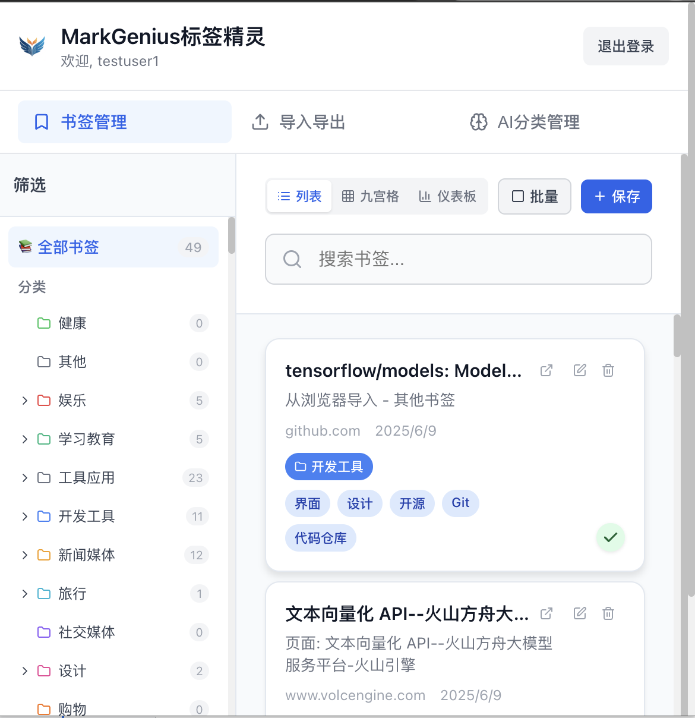695x718 pixels.
Task: Expand the 旅行 category chevron
Action: pos(25,594)
